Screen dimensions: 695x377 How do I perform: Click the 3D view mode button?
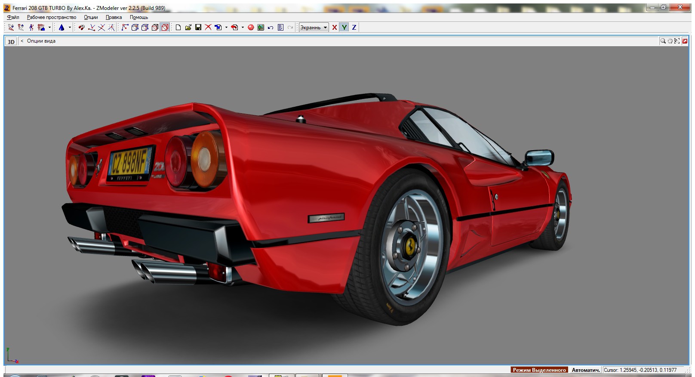pyautogui.click(x=11, y=41)
